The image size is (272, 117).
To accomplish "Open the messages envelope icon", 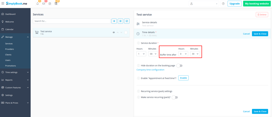I will click(44, 4).
